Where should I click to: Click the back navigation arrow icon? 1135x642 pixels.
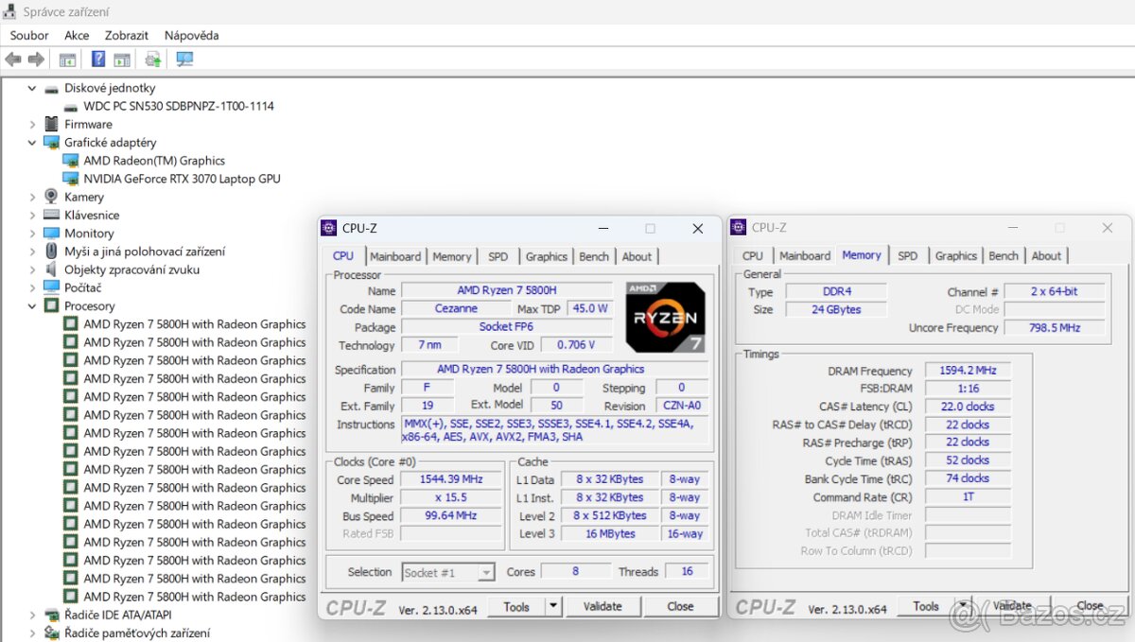(12, 59)
